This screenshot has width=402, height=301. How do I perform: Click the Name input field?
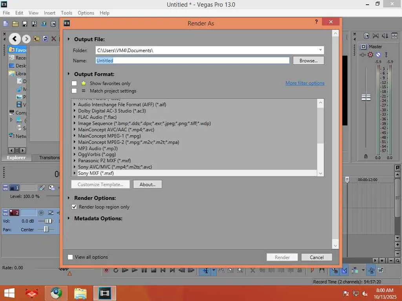click(x=192, y=60)
